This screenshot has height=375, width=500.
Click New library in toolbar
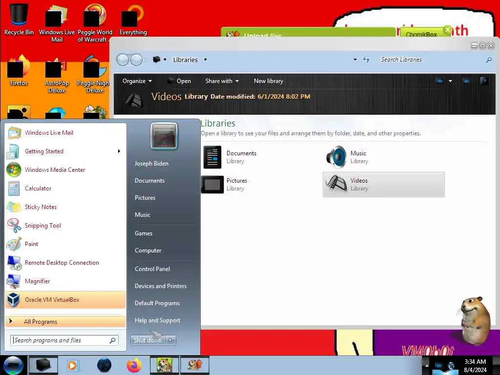269,81
